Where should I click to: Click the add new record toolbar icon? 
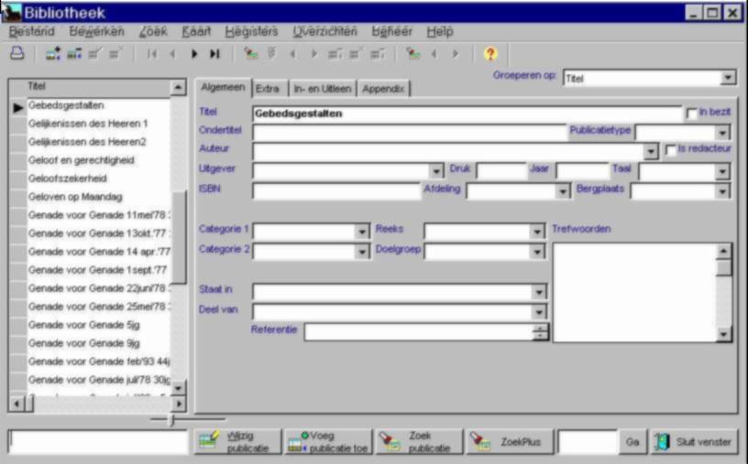53,54
